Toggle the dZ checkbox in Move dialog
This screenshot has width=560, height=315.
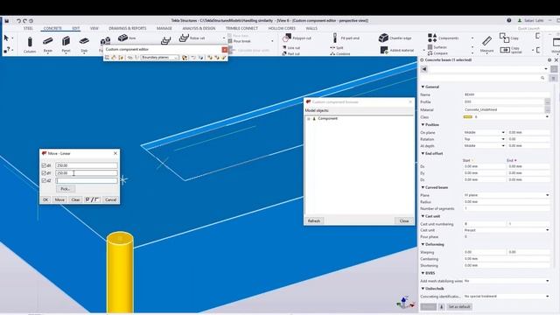click(44, 181)
